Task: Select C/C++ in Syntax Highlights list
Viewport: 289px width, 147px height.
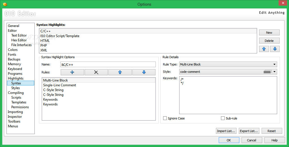Action: pos(148,31)
